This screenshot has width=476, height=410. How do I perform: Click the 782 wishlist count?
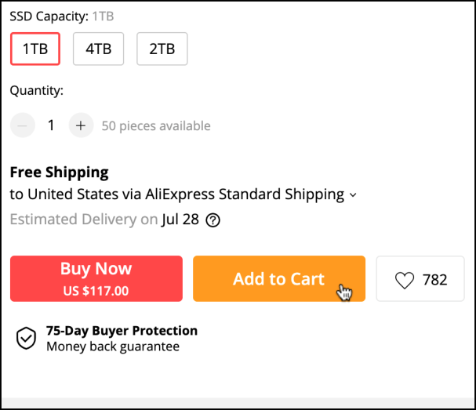(x=434, y=280)
